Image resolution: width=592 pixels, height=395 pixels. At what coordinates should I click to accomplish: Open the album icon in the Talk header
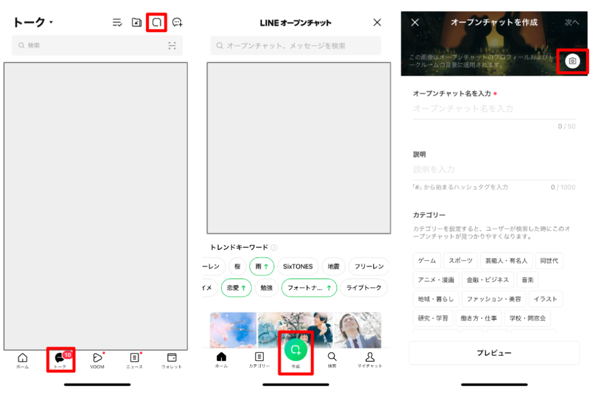coord(136,23)
